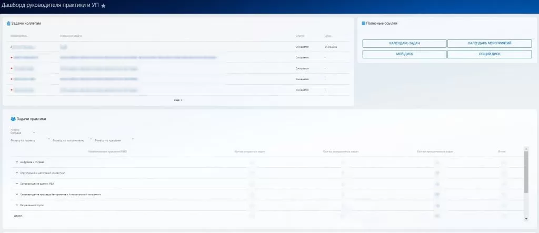The image size is (539, 233).
Task: Expand the Структурный и налоговый консалтинг row
Action: pos(17,173)
